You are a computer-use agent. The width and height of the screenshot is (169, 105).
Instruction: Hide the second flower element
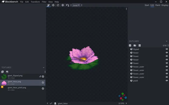coord(167,56)
